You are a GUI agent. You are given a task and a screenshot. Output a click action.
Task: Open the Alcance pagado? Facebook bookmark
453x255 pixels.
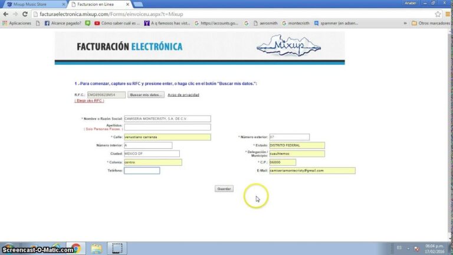[x=63, y=23]
